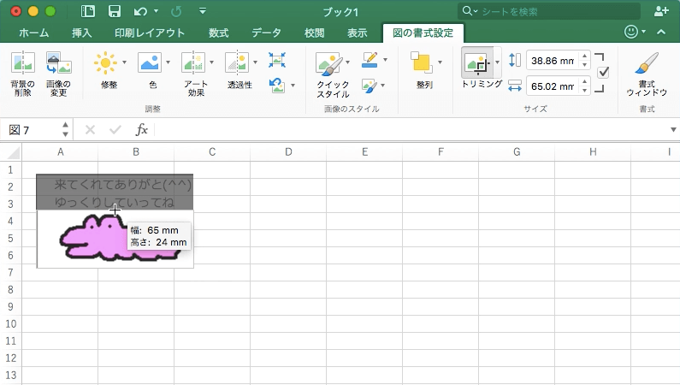Image resolution: width=680 pixels, height=385 pixels.
Task: Click the formula cancel X icon
Action: click(x=90, y=130)
